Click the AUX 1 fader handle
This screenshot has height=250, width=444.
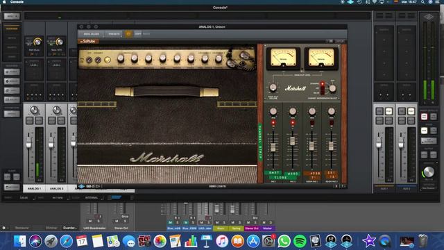point(379,143)
